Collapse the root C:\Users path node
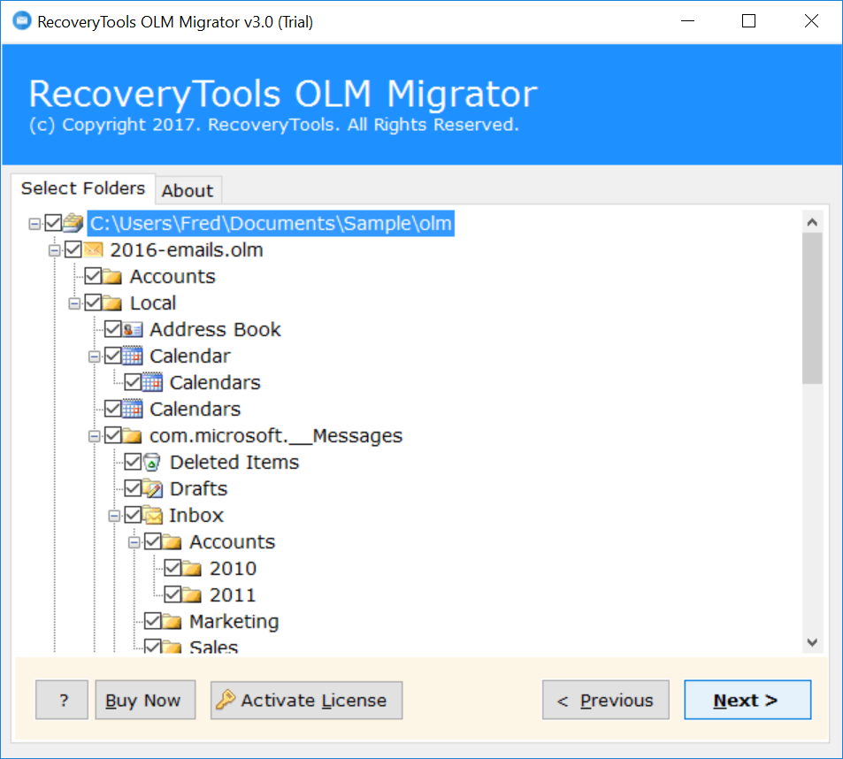This screenshot has width=843, height=759. [x=34, y=224]
